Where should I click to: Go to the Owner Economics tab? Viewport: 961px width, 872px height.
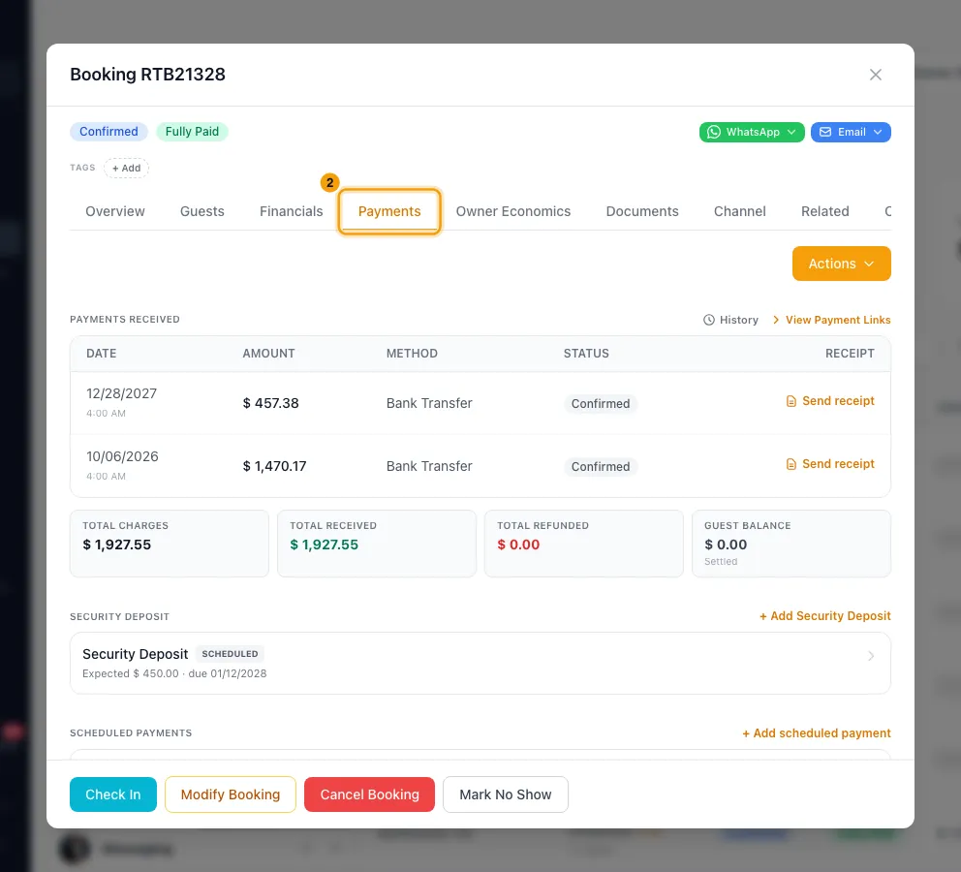513,211
